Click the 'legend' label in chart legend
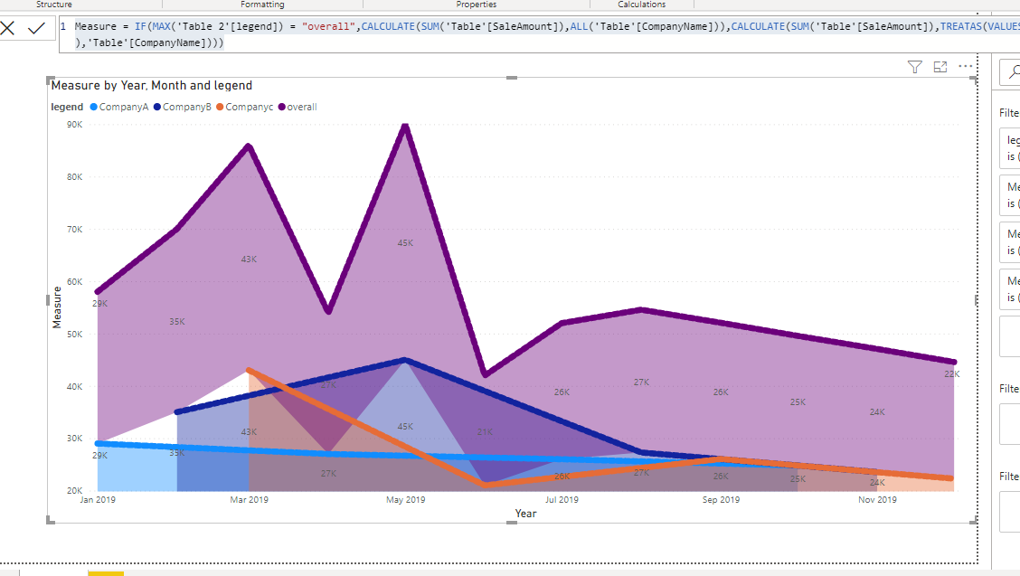1020x576 pixels. point(67,107)
